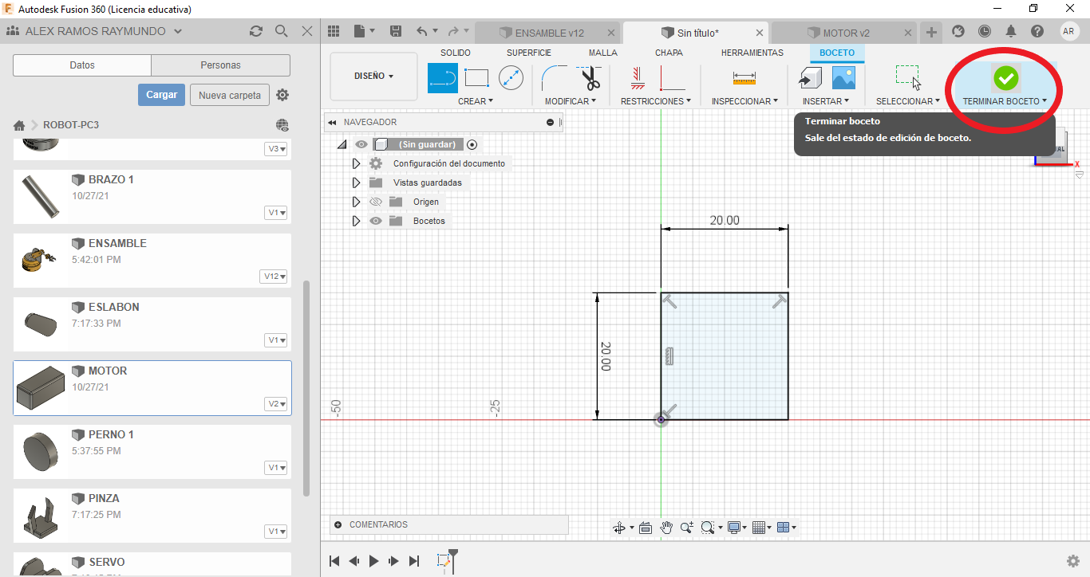
Task: Hide the Bocetos folder with eye icon
Action: 376,221
